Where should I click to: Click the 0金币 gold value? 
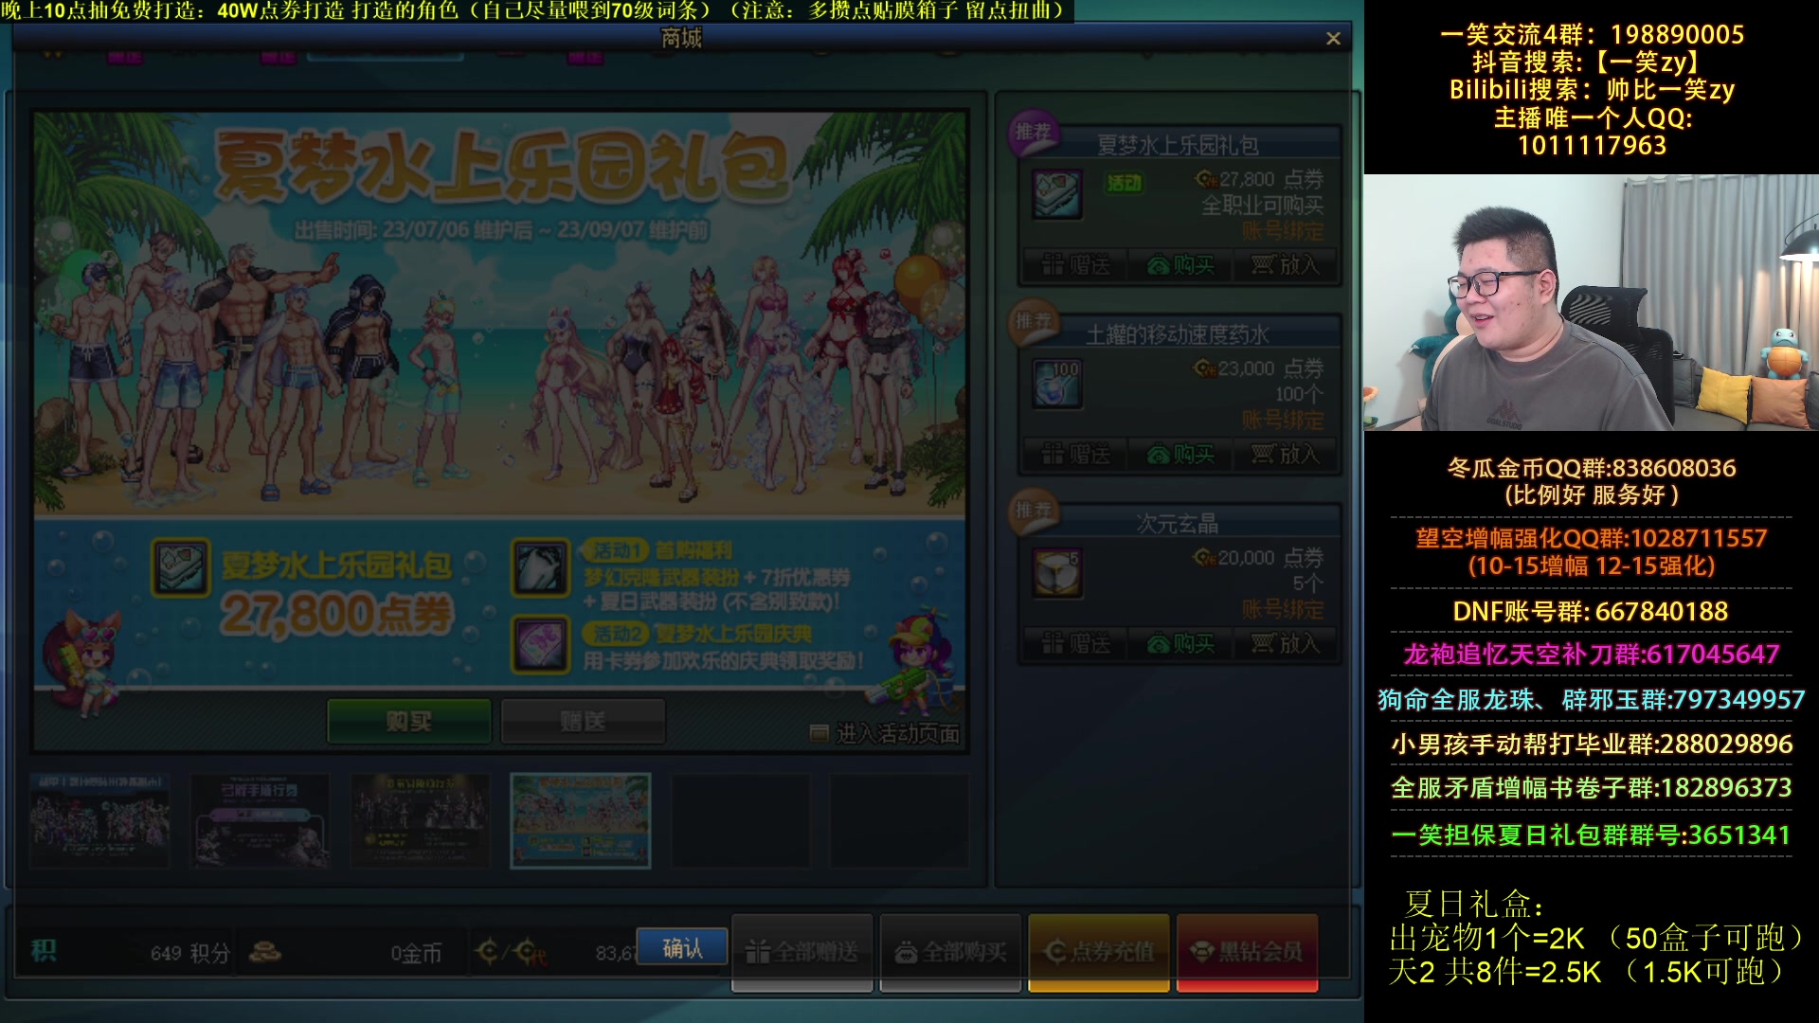tap(416, 953)
